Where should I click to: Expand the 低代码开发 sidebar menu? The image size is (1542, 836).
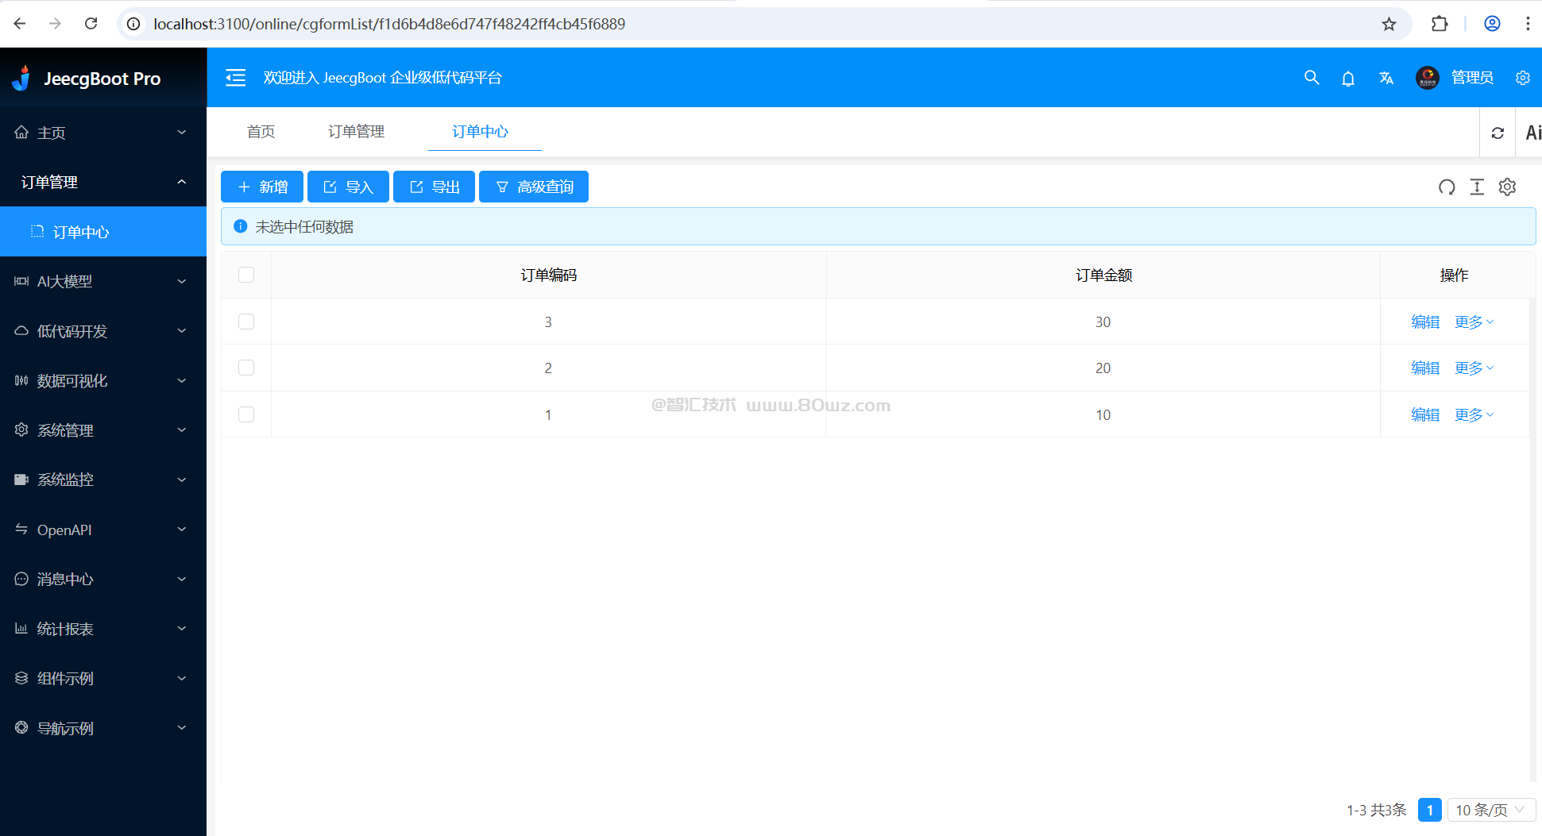pos(103,331)
